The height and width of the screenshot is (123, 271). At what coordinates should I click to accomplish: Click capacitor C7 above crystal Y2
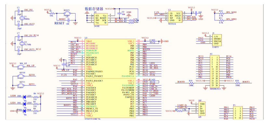pos(19,36)
